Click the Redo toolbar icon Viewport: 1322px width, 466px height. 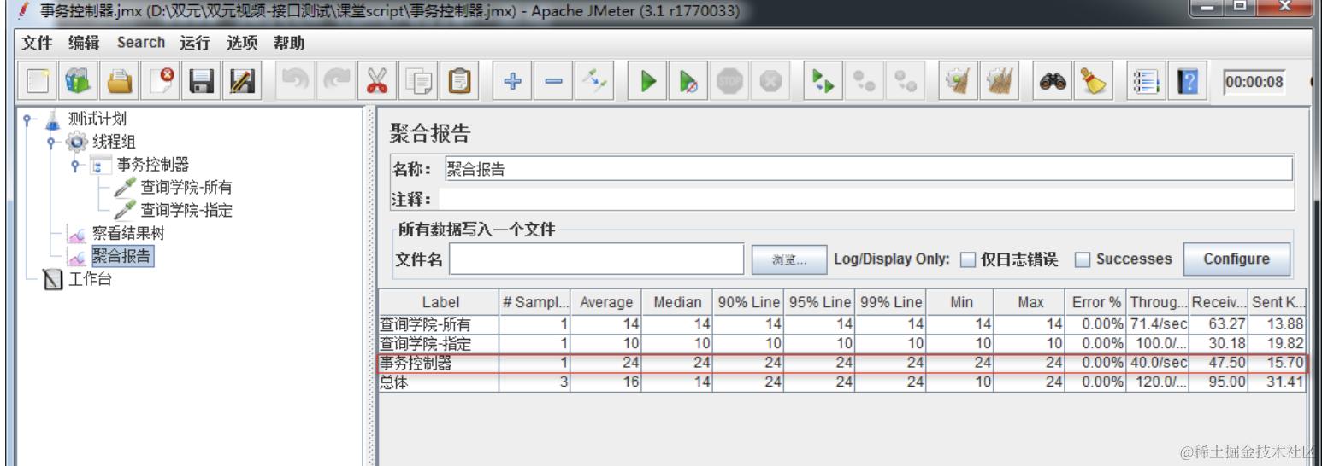(x=336, y=81)
